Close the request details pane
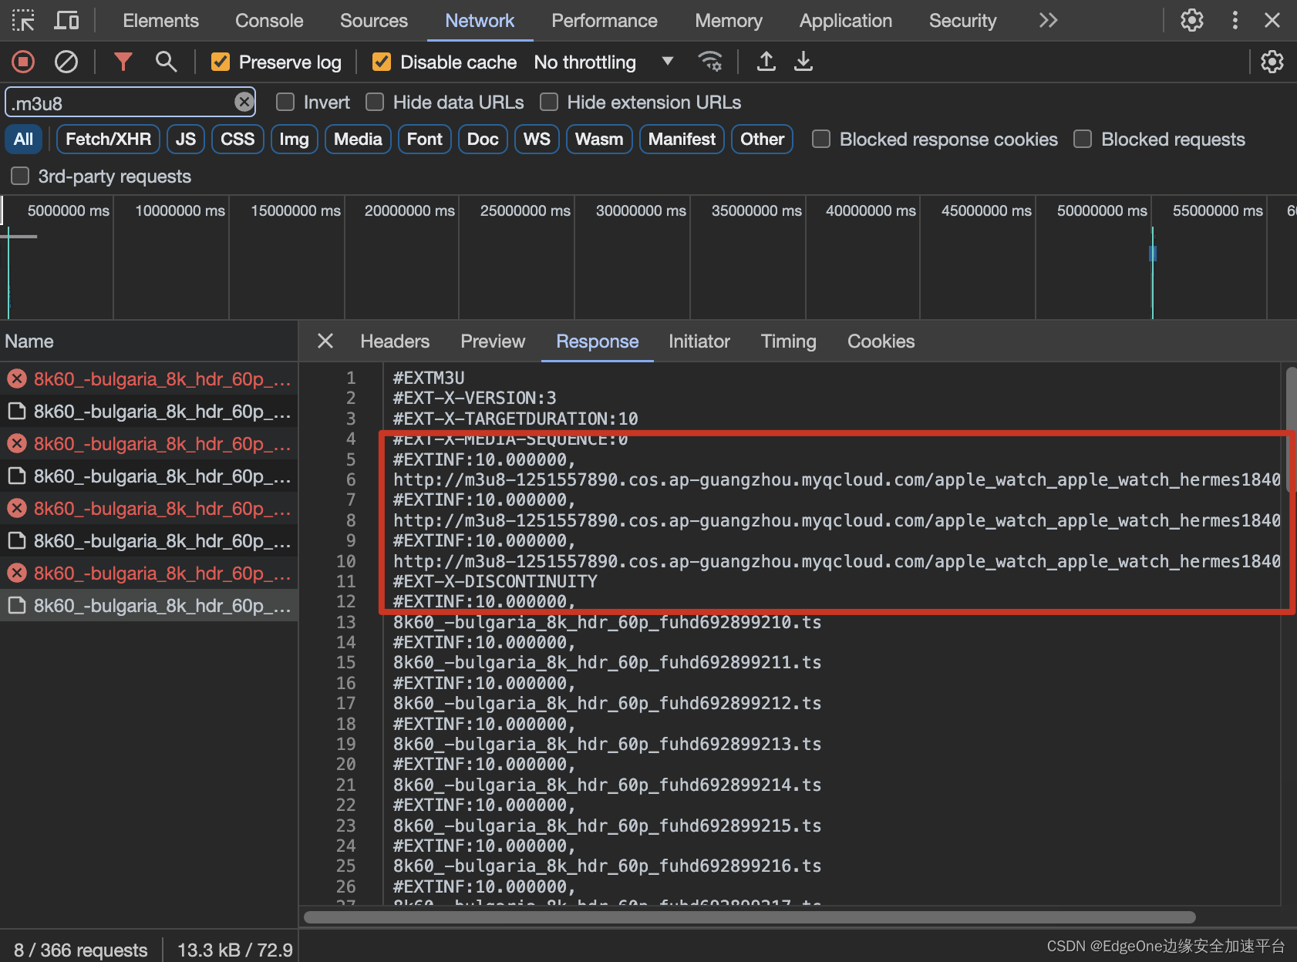The image size is (1297, 962). [325, 341]
